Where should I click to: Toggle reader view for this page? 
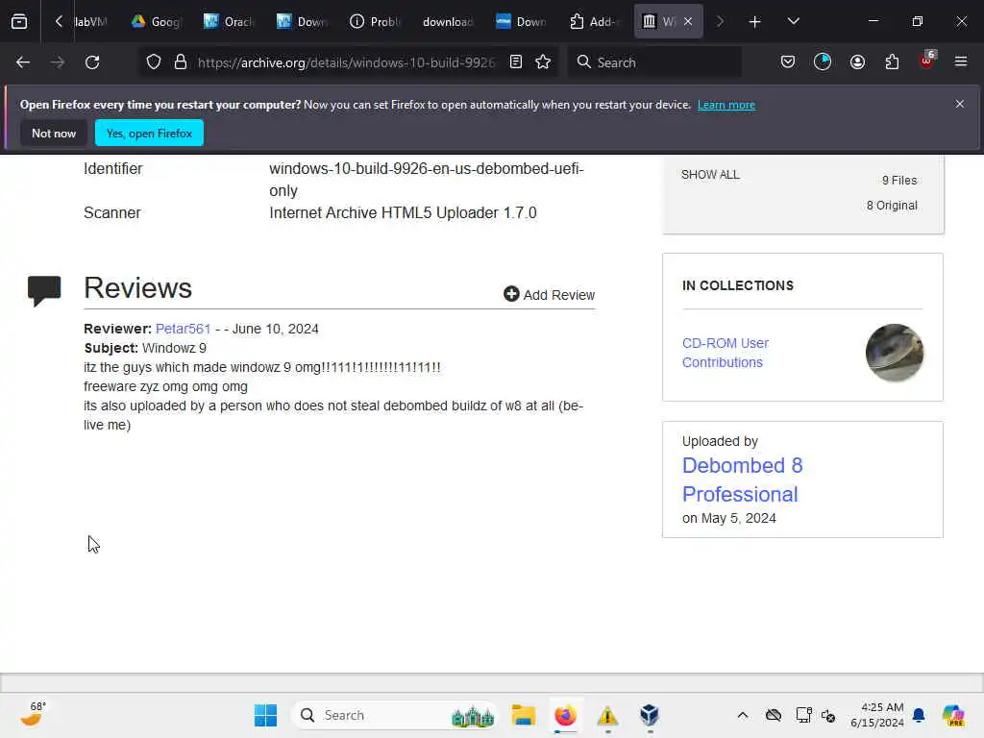tap(516, 61)
